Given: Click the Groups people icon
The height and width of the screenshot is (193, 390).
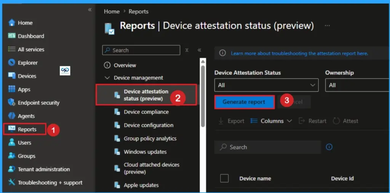Looking at the screenshot, I should pyautogui.click(x=12, y=156).
